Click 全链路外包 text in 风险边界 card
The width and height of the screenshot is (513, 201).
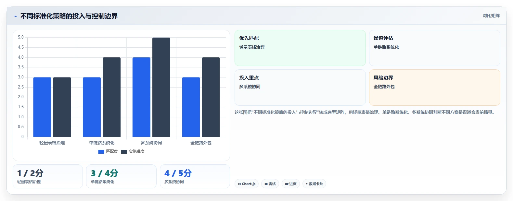[384, 87]
